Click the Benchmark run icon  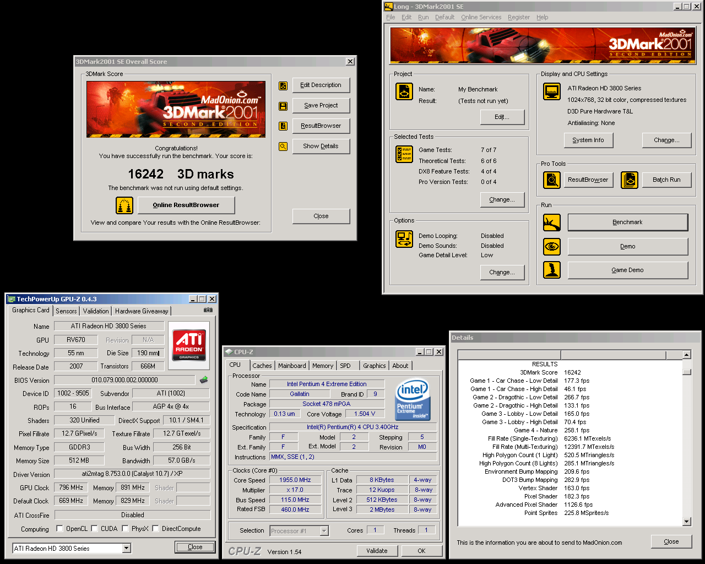pyautogui.click(x=552, y=223)
